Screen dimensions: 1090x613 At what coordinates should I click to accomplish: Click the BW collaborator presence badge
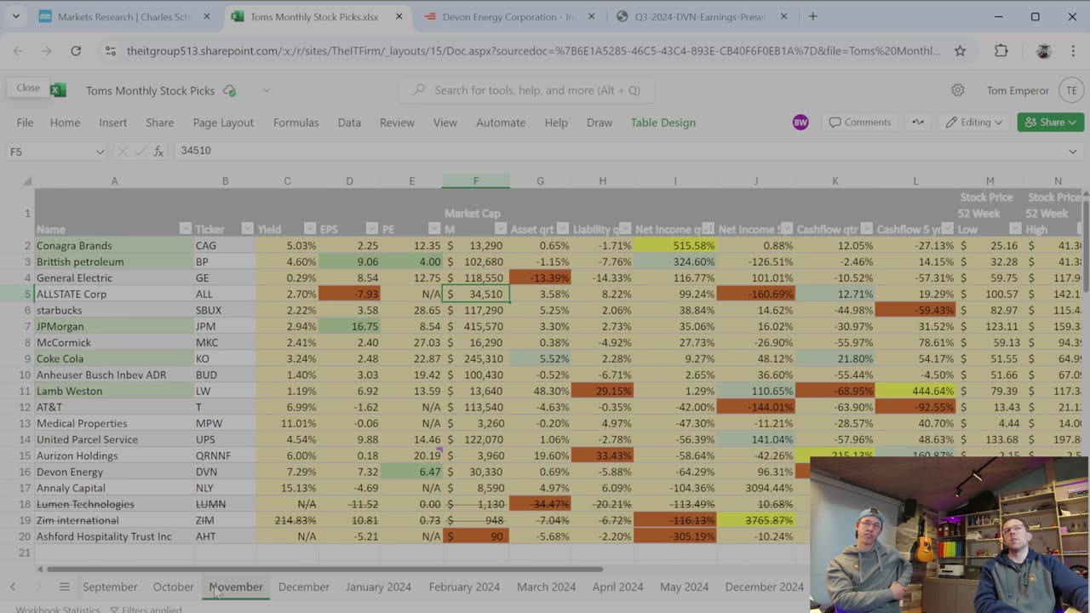coord(800,123)
